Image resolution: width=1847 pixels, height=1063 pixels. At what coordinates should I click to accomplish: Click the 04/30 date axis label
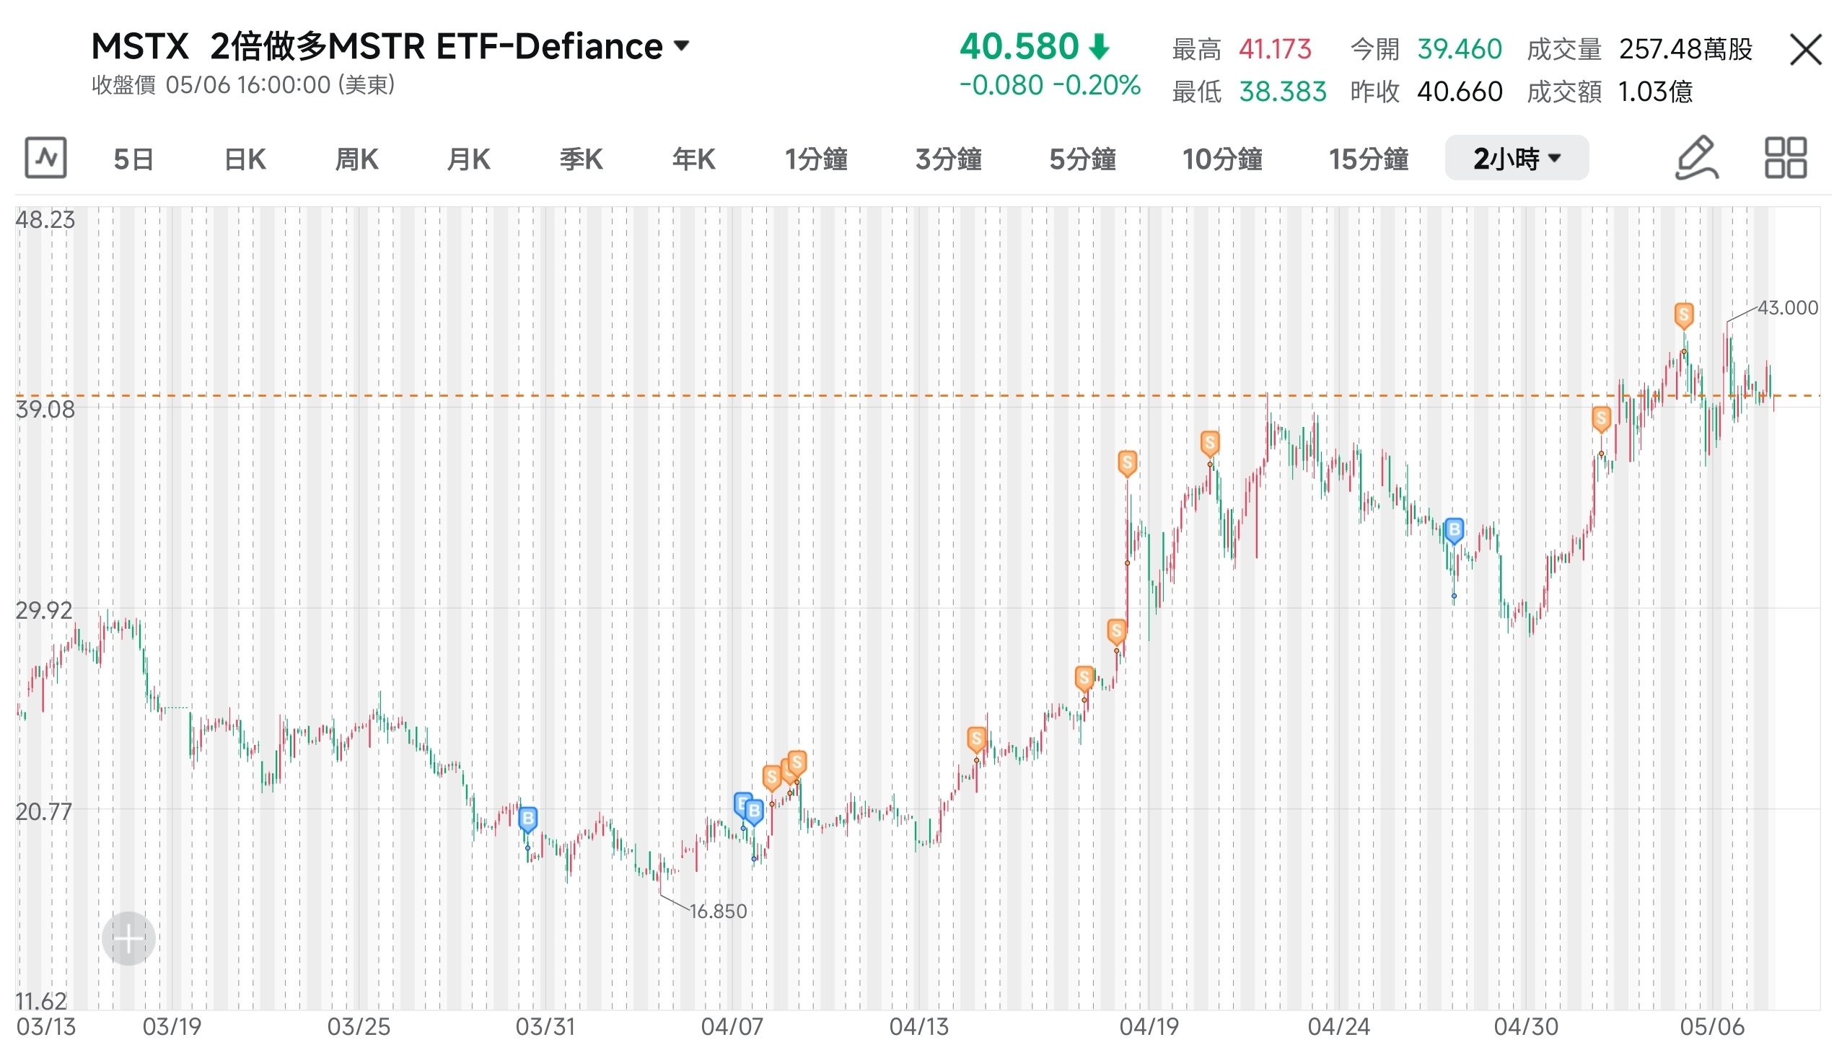(1526, 1027)
